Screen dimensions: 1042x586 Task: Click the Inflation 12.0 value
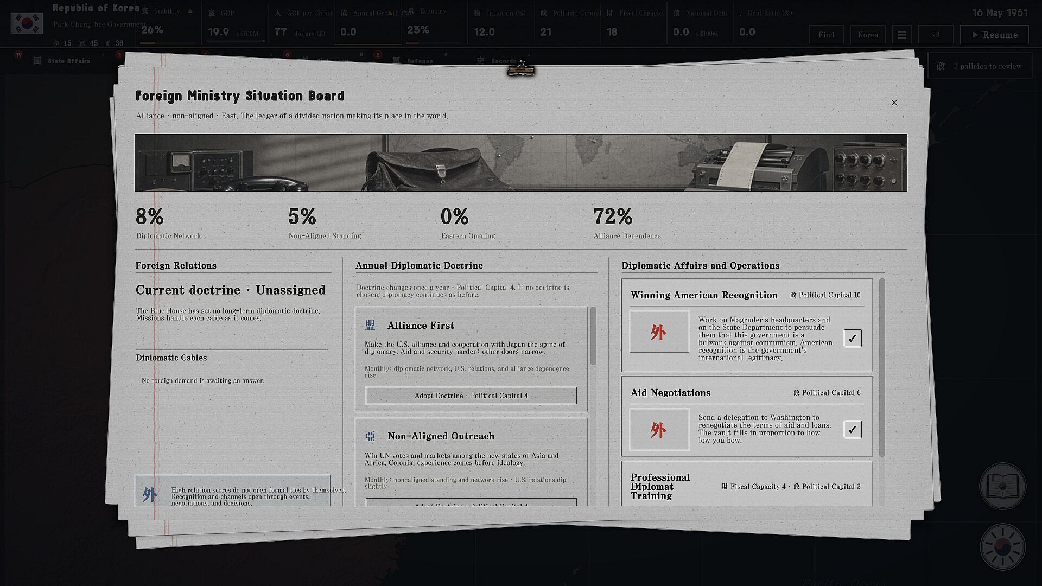click(484, 32)
